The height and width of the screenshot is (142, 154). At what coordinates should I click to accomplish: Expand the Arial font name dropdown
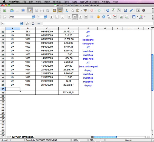click(33, 17)
